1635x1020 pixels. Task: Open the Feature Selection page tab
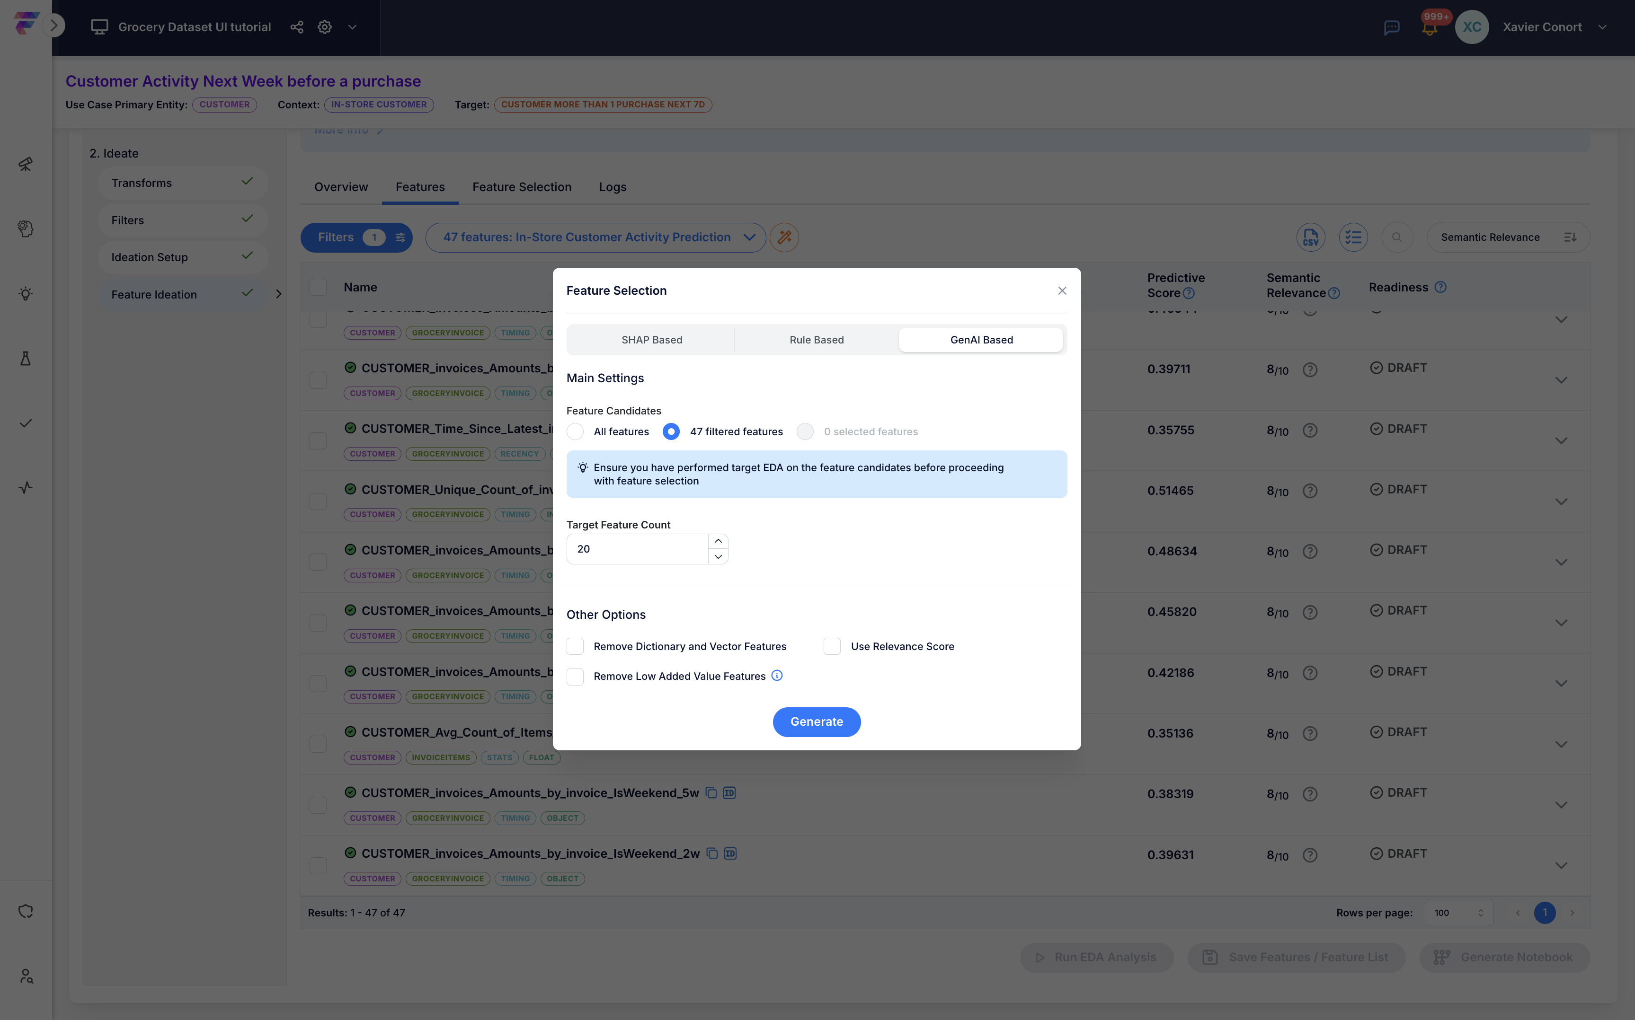point(522,187)
